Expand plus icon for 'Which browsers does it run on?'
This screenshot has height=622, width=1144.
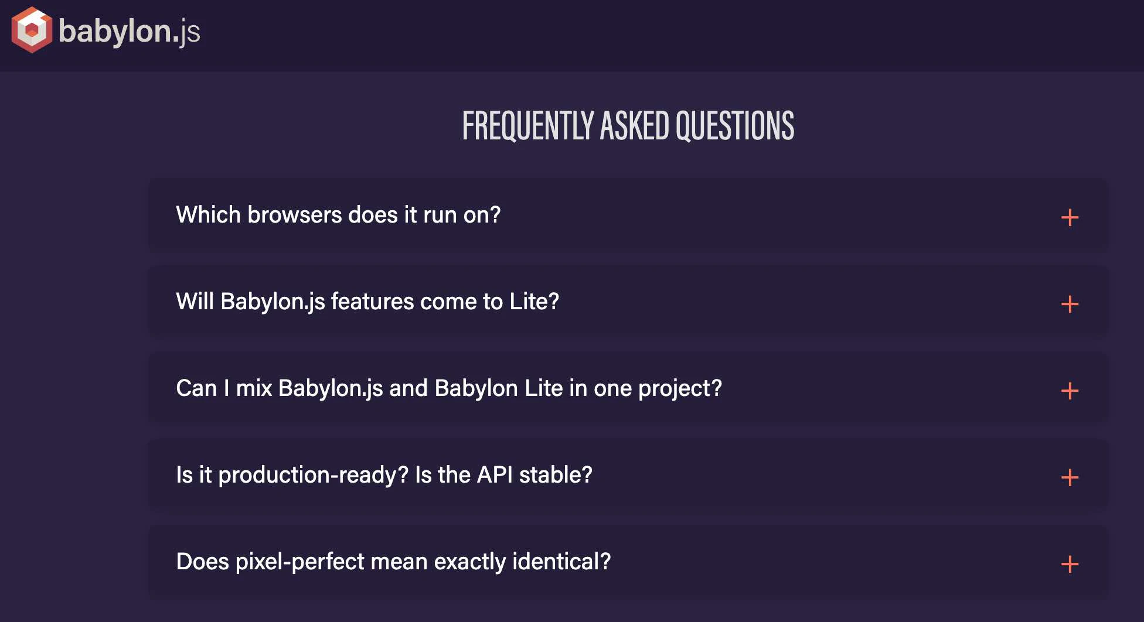[1070, 217]
